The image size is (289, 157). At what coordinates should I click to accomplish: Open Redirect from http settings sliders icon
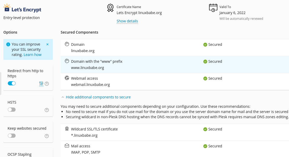(x=41, y=84)
